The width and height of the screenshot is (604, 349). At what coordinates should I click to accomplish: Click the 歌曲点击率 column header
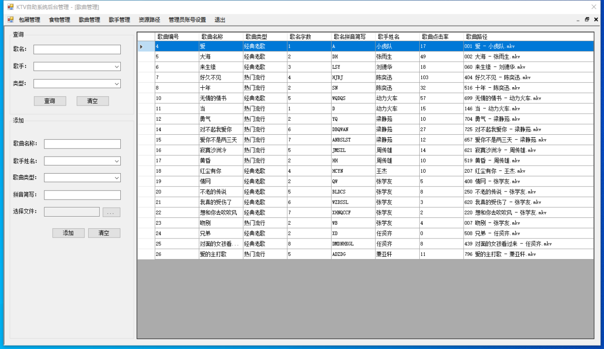point(442,37)
